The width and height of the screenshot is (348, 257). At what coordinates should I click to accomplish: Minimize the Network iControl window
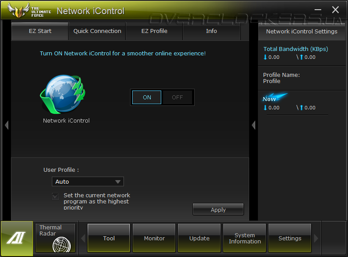(x=318, y=10)
